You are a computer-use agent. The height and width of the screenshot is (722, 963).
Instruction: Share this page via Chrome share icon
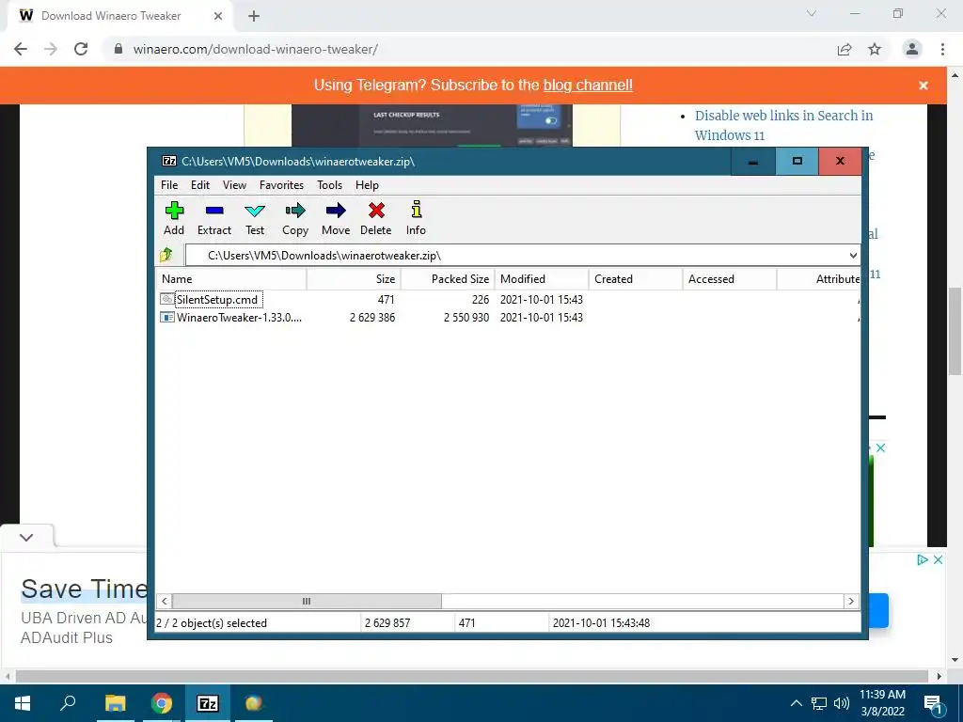pos(845,49)
